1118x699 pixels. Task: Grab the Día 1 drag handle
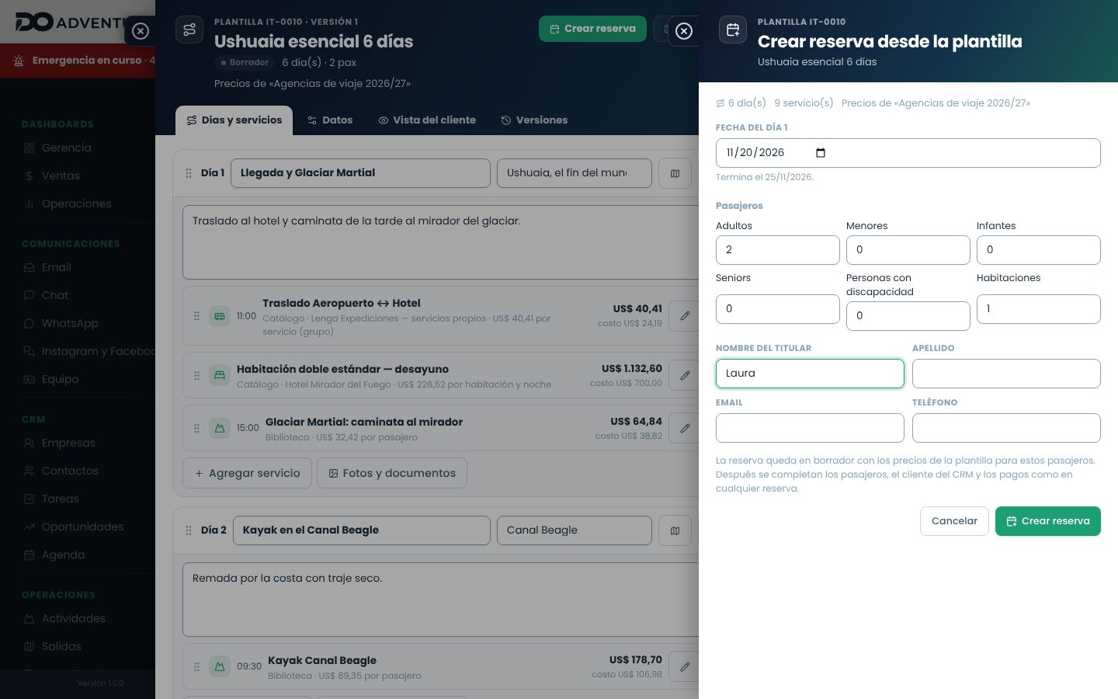[x=189, y=173]
